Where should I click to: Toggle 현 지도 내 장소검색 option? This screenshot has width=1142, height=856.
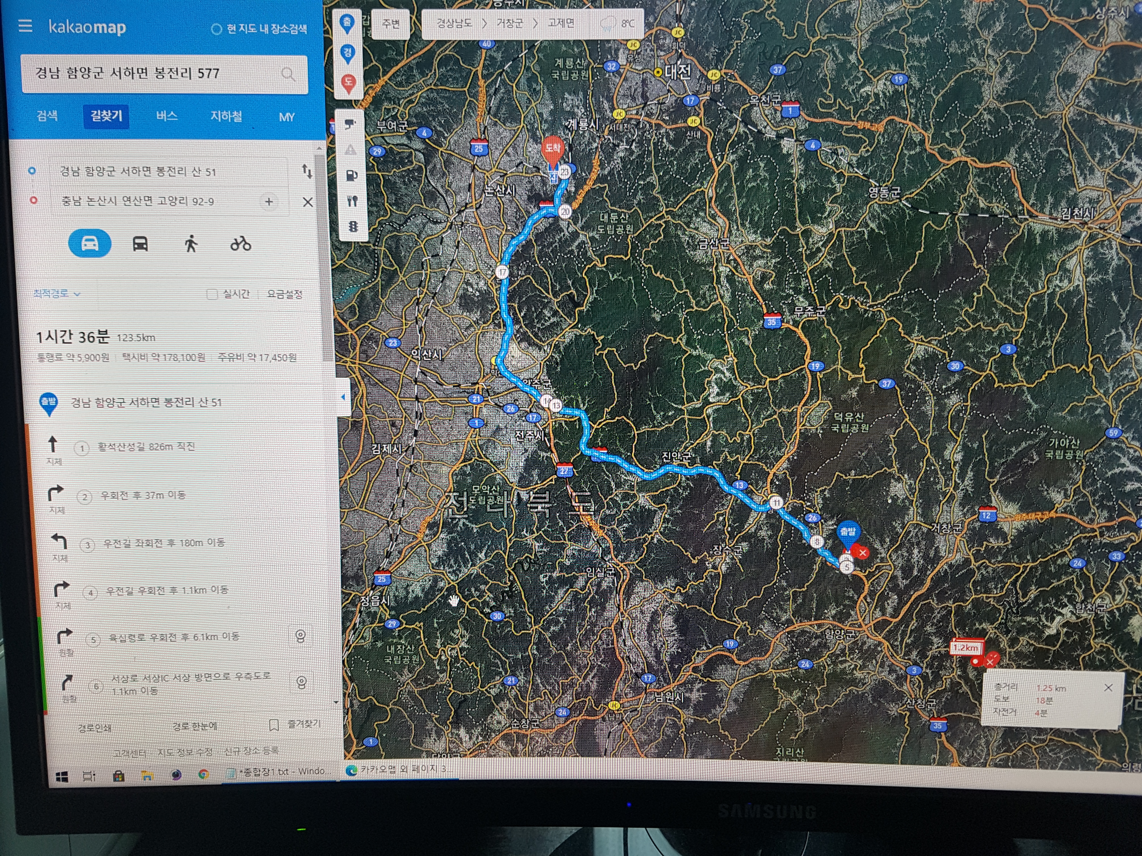pos(216,29)
